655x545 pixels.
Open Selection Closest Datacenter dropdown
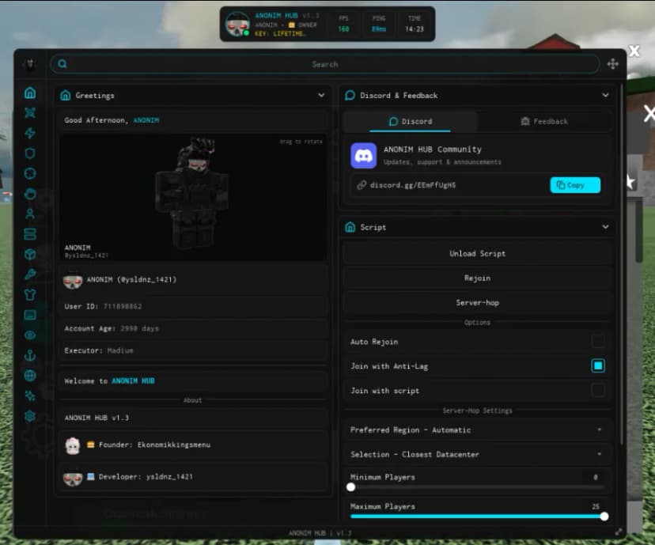pyautogui.click(x=477, y=454)
